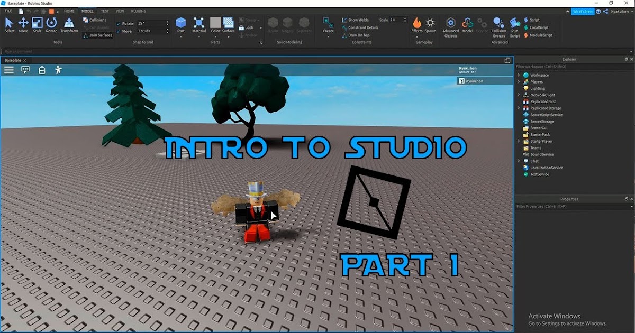Expand the ReplicatedStorage node

point(519,108)
